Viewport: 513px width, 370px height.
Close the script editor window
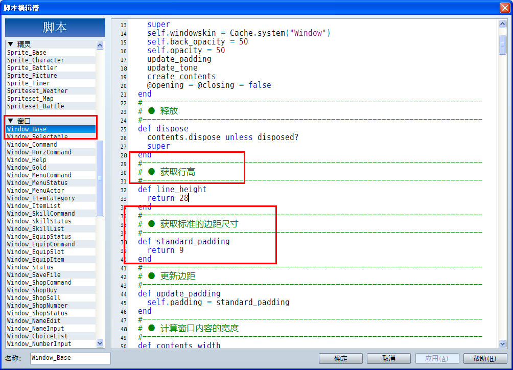(505, 8)
